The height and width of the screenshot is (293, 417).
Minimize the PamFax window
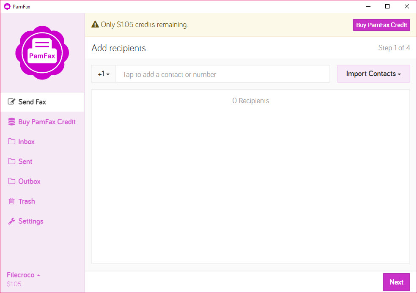368,6
